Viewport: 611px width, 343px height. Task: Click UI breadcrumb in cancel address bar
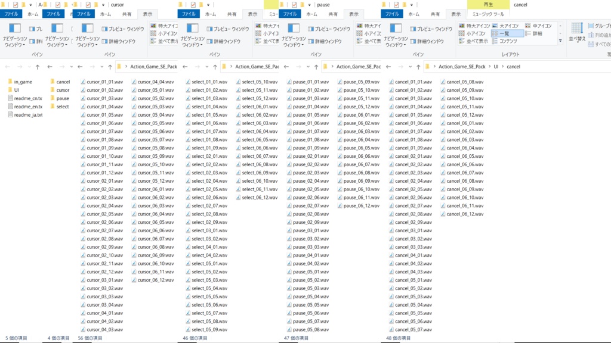(496, 67)
